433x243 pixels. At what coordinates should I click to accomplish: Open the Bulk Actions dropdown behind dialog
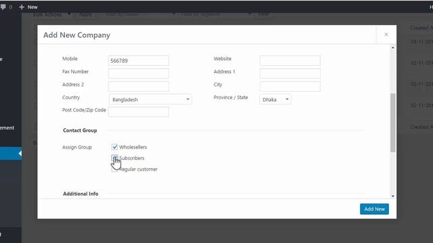[51, 14]
